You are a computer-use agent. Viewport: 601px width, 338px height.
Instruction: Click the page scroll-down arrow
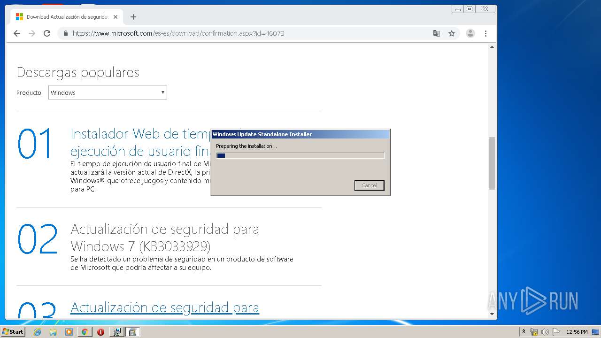pyautogui.click(x=492, y=314)
